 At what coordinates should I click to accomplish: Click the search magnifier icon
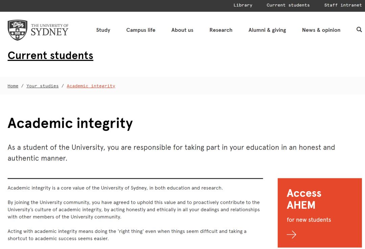359,30
